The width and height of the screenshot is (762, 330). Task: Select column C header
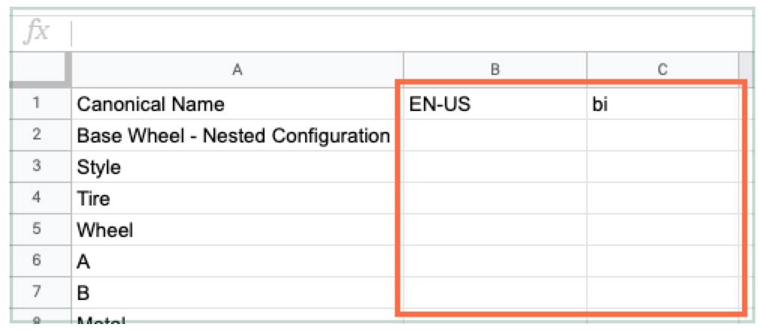[662, 70]
